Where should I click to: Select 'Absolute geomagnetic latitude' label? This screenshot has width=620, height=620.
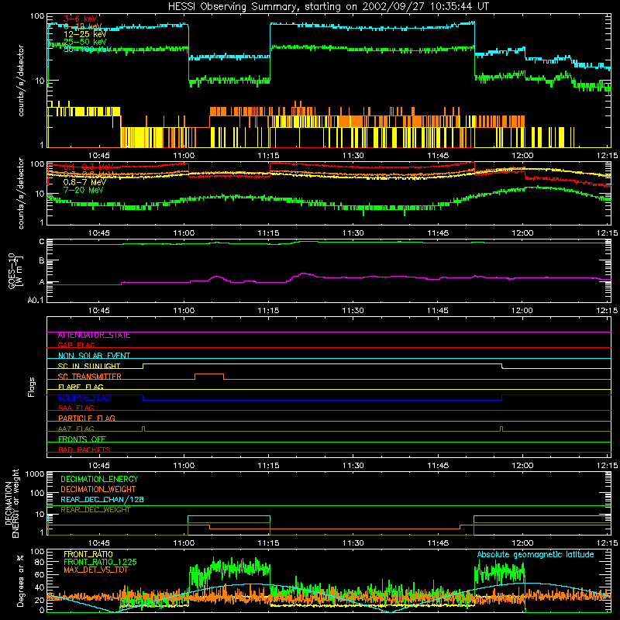click(x=536, y=554)
